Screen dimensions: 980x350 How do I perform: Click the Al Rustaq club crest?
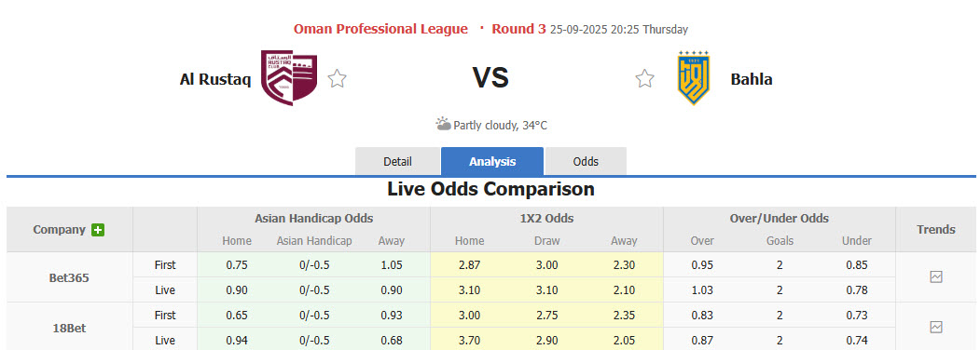coord(289,78)
